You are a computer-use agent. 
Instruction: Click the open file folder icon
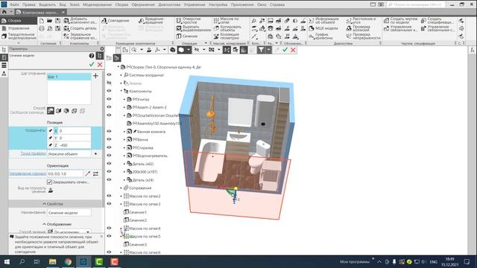click(x=50, y=21)
